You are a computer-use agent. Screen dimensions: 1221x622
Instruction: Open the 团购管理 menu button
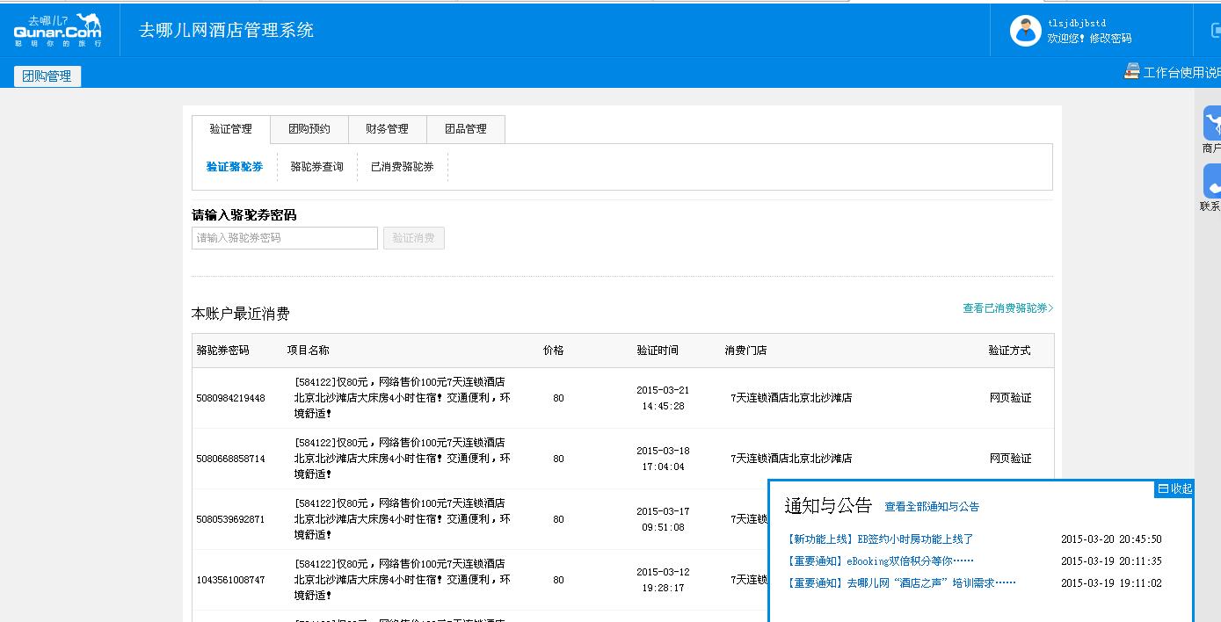[47, 76]
